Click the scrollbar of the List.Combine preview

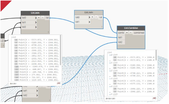click(x=156, y=55)
